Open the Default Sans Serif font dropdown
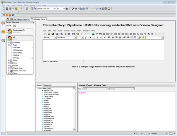 (x=55, y=9)
